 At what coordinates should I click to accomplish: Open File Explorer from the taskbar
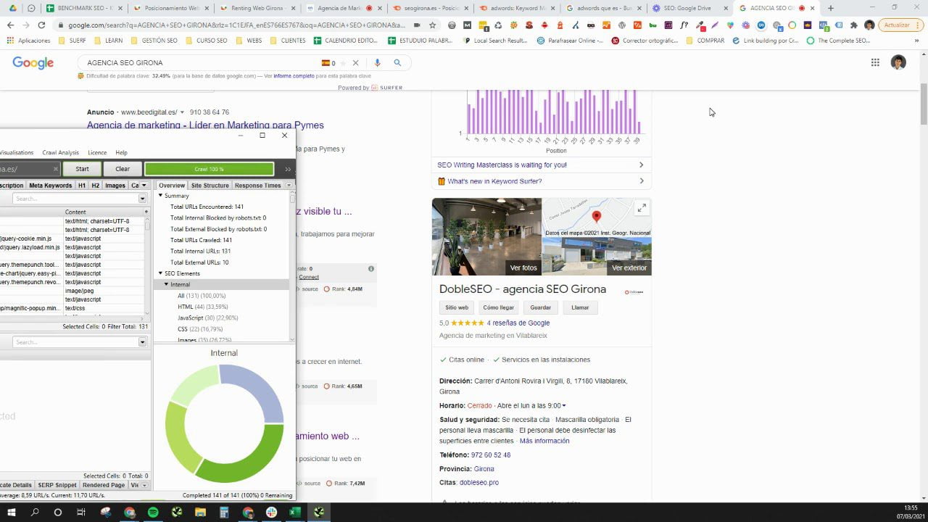pos(201,512)
